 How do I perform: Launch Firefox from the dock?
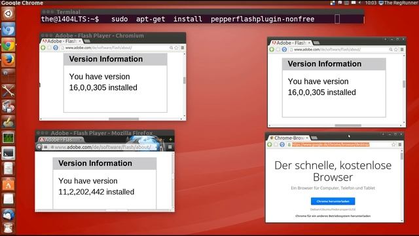(x=9, y=60)
